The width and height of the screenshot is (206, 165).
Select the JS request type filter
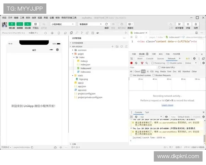[148, 71]
